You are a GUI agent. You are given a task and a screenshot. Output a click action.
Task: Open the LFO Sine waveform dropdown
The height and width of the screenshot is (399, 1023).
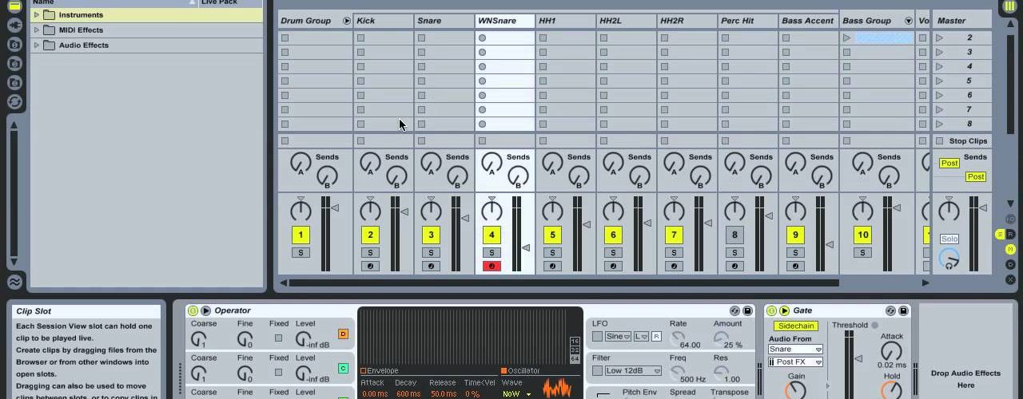[618, 337]
